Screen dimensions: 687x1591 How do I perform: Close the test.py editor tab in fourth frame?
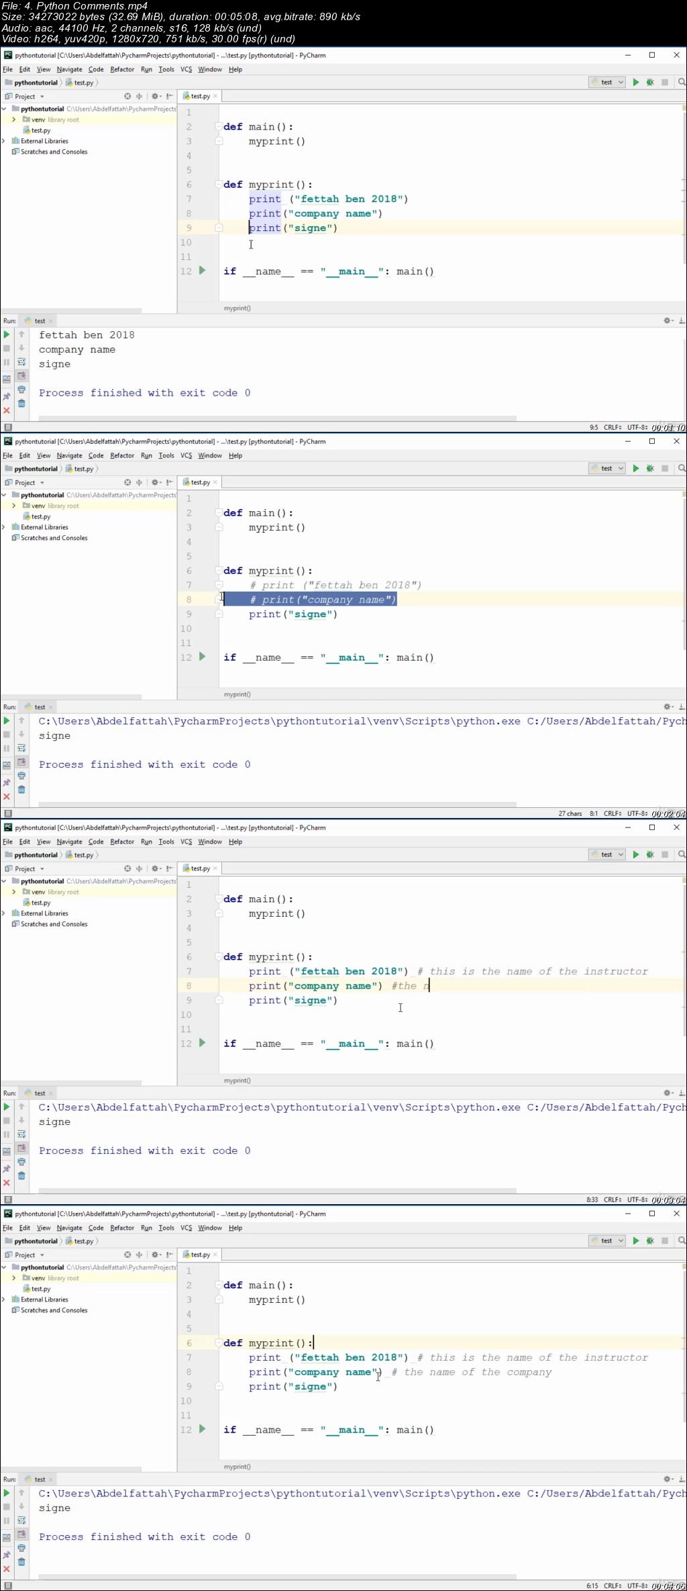click(x=215, y=1255)
